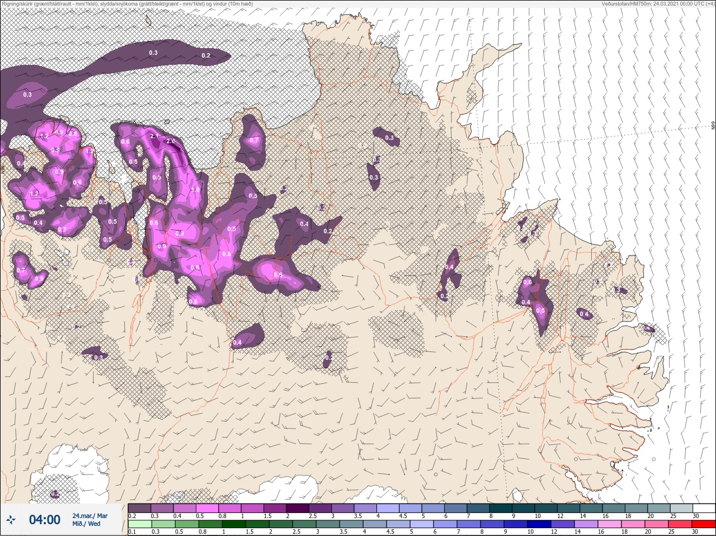Select lower green legend swatch for 0.5 mm

(187, 524)
